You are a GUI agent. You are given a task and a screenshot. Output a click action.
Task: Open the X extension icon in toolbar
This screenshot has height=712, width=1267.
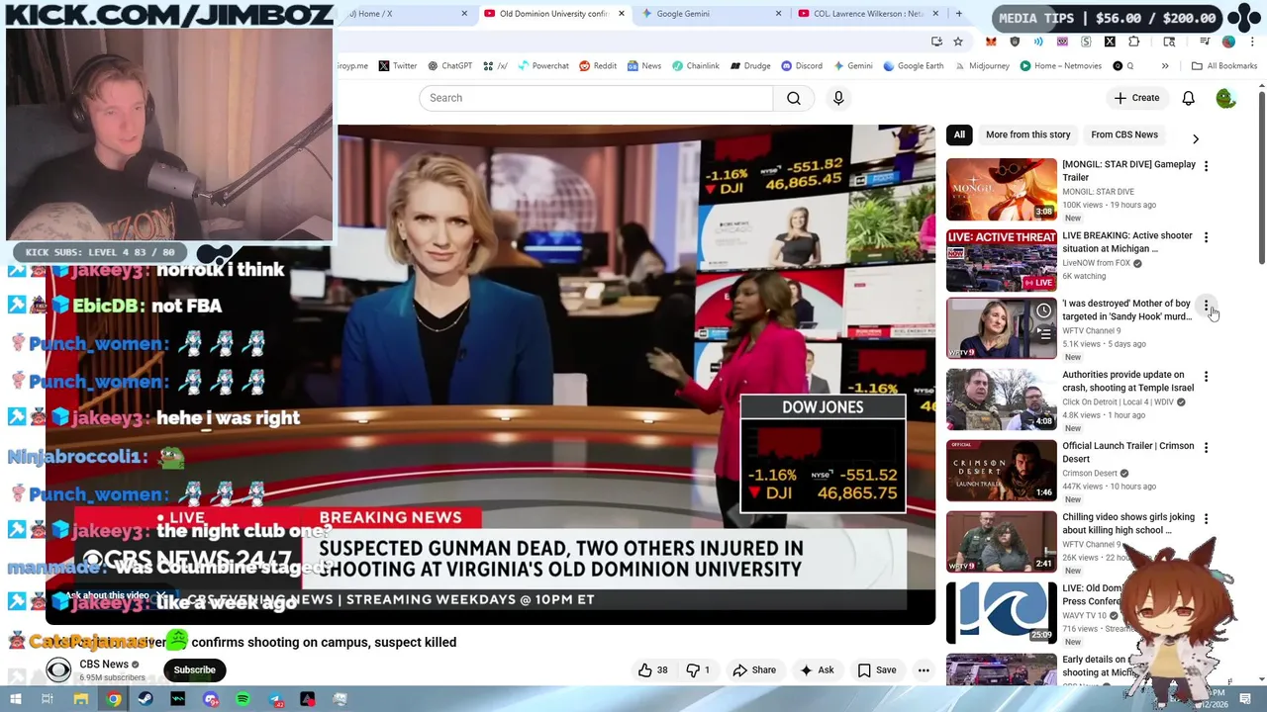pyautogui.click(x=1110, y=42)
